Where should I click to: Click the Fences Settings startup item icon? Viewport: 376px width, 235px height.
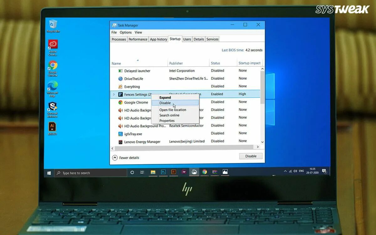tap(120, 94)
